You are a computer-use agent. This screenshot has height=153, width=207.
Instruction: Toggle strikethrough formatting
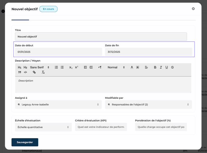(x=172, y=67)
